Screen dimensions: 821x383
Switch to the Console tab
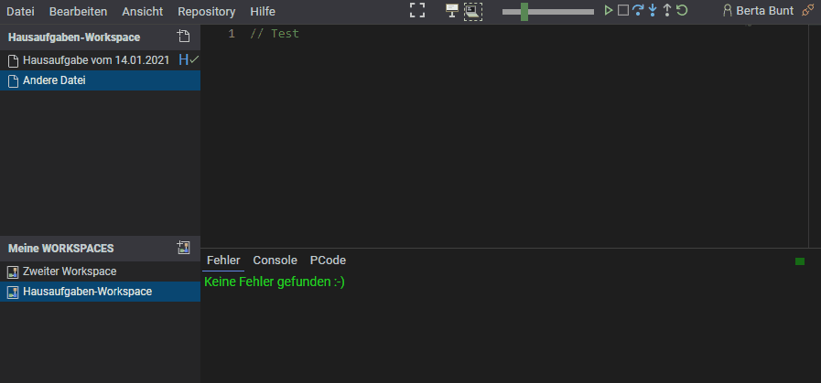[x=275, y=261]
